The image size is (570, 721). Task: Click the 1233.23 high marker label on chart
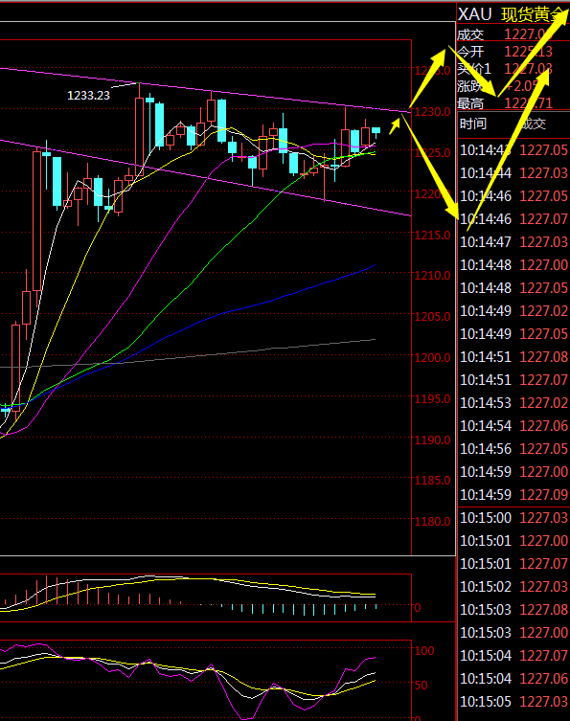(88, 96)
